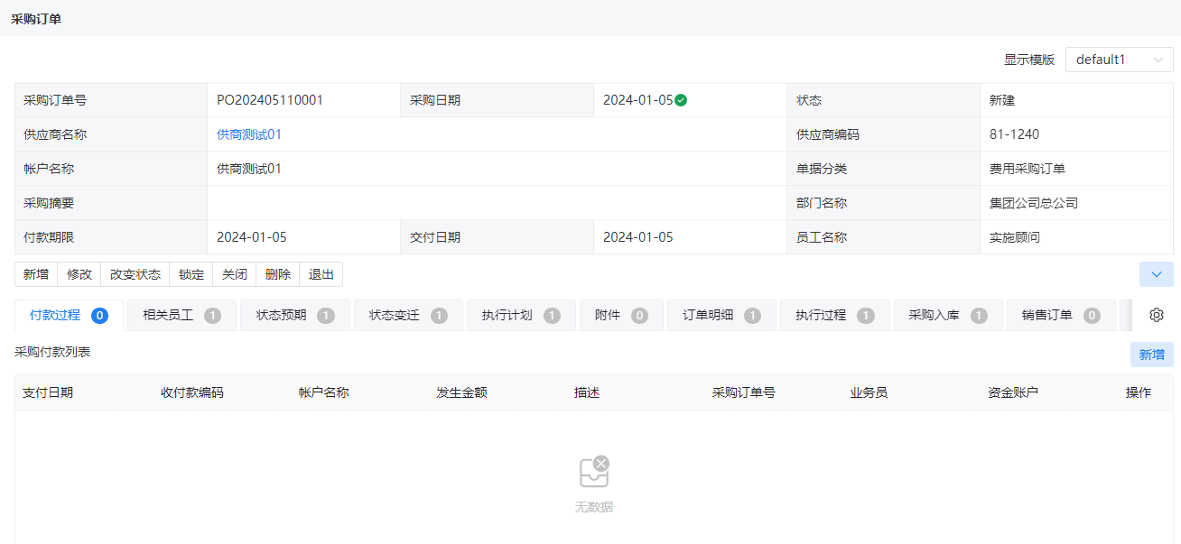Select the 状态预期 tab
Viewport: 1181px width, 544px height.
click(295, 316)
